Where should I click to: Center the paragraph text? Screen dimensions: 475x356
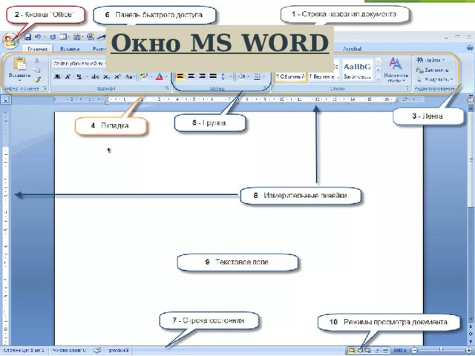(x=191, y=76)
